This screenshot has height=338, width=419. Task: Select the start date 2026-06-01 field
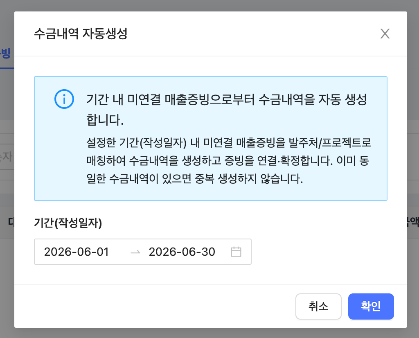[x=77, y=252]
